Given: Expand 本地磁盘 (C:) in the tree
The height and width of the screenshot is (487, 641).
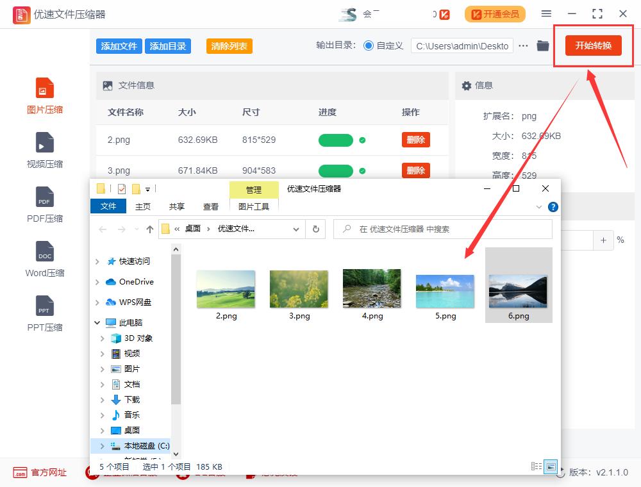Looking at the screenshot, I should [x=102, y=445].
